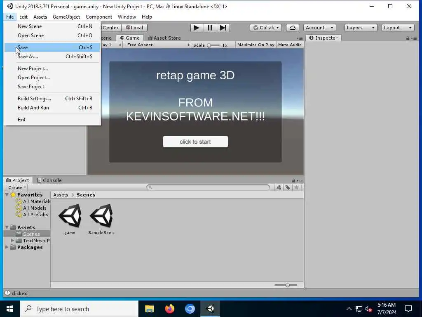Viewport: 422px width, 317px height.
Task: Open the Inspector panel options menu
Action: pos(414,38)
